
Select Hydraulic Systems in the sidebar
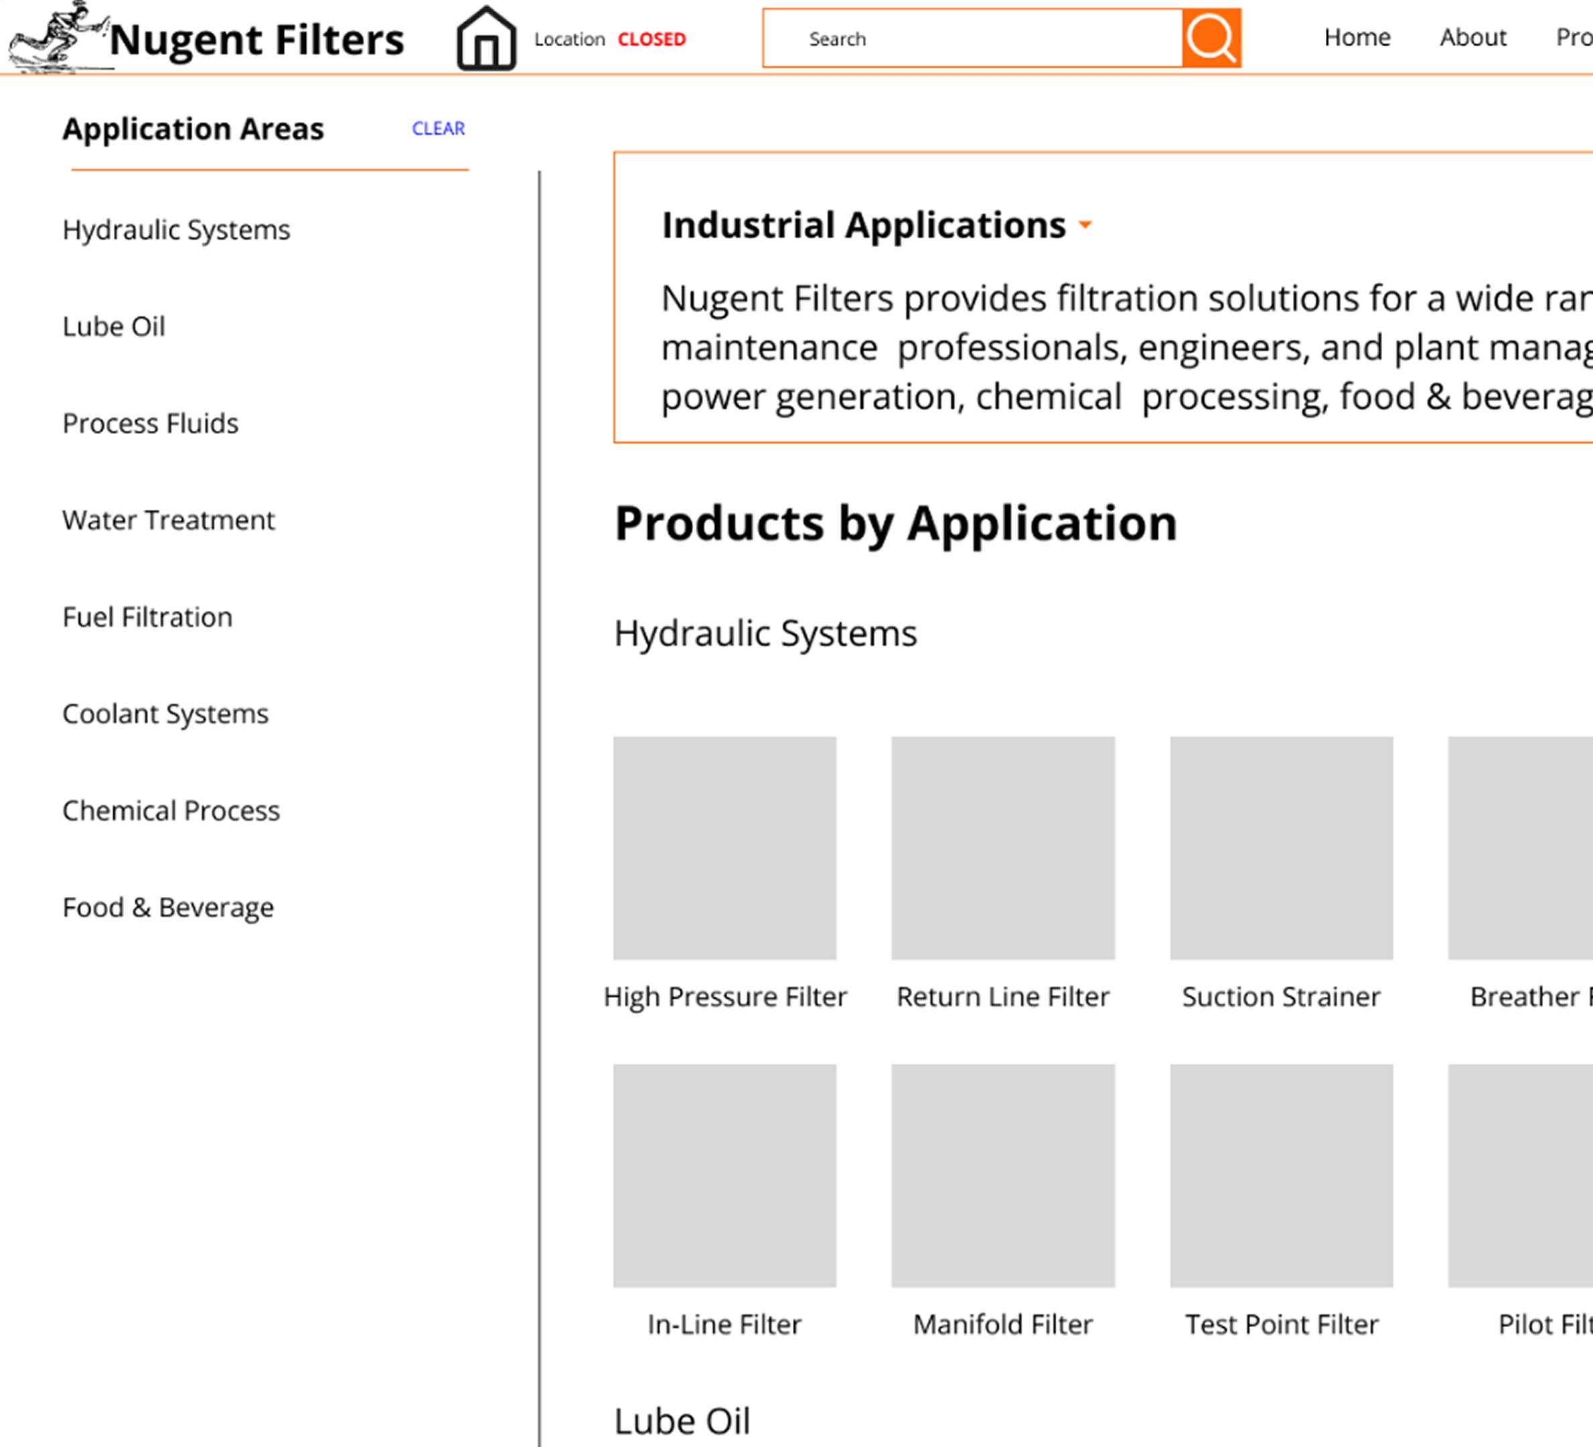176,230
